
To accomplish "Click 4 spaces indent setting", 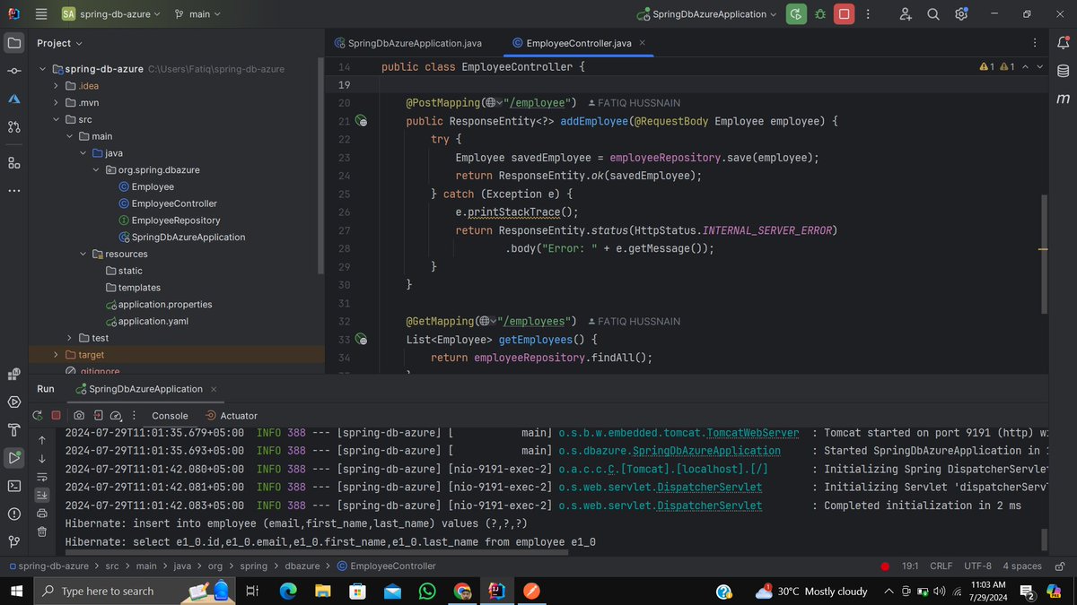I will click(1022, 566).
